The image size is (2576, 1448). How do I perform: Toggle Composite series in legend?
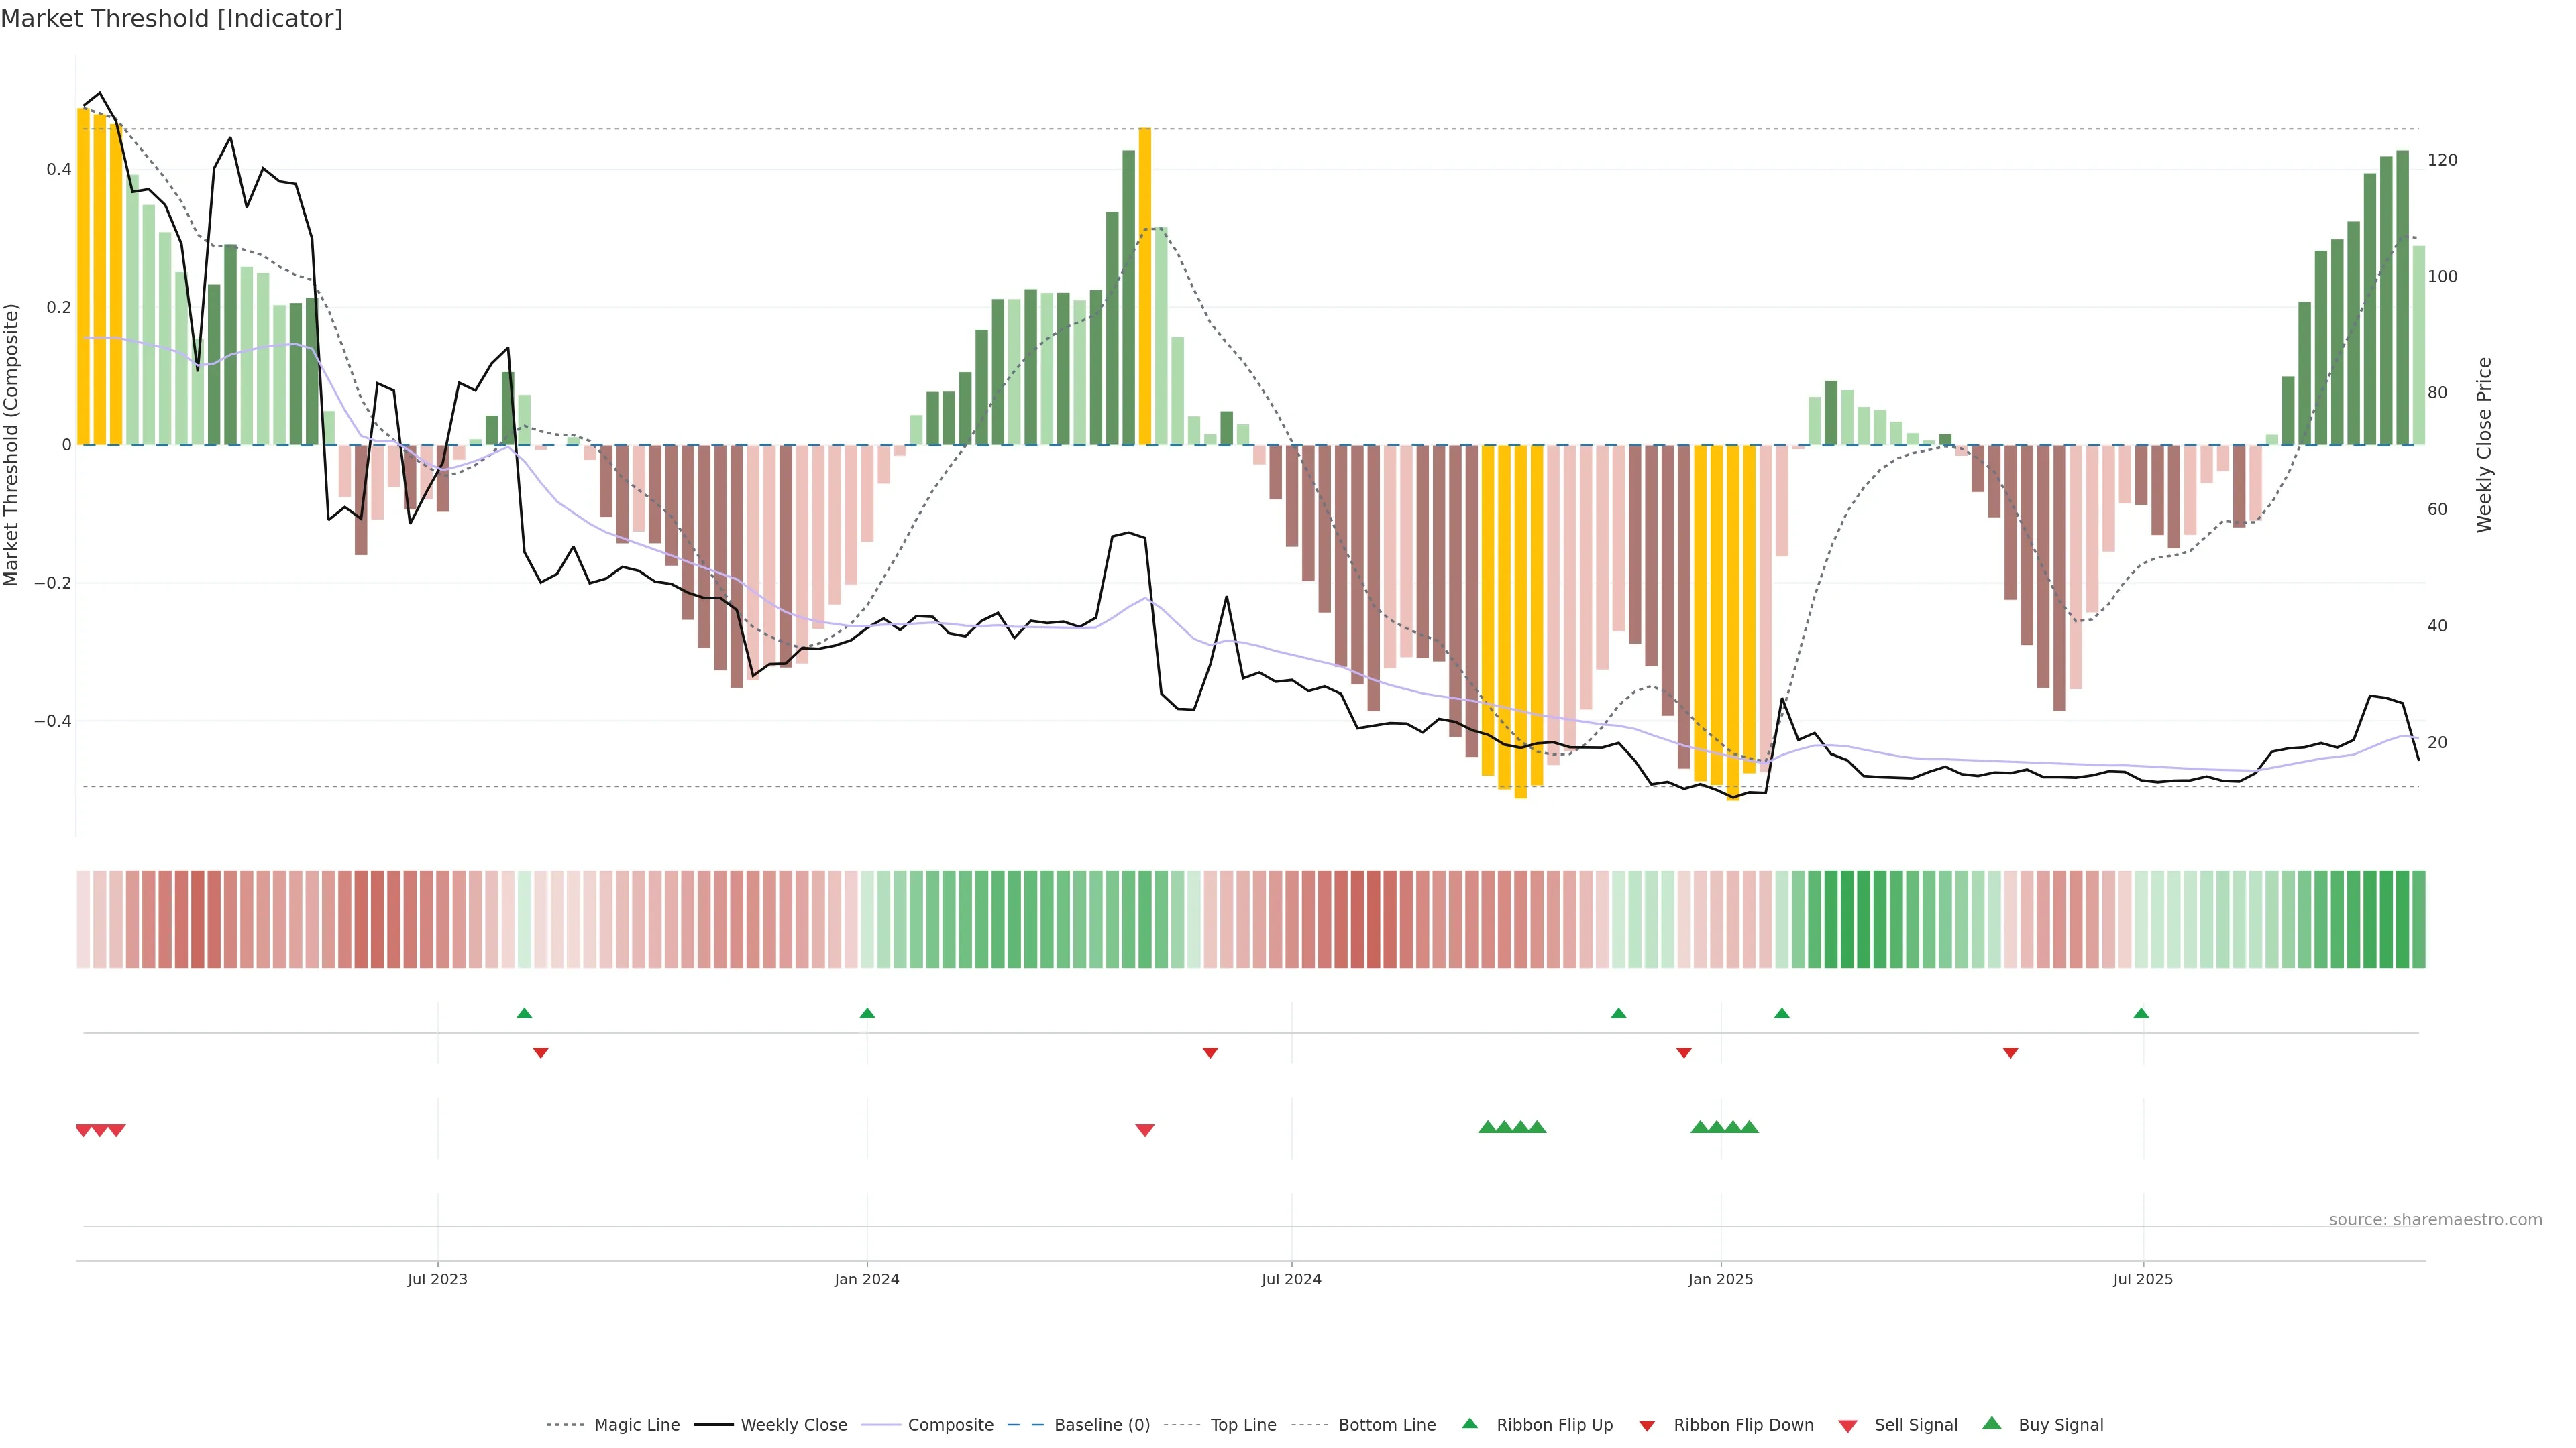pyautogui.click(x=950, y=1425)
